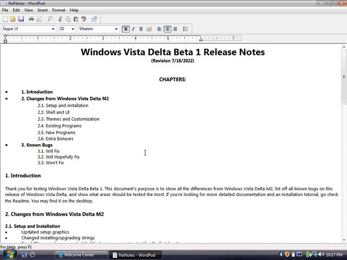Click '2.1. Setup and installation' in chapters list

click(x=63, y=106)
